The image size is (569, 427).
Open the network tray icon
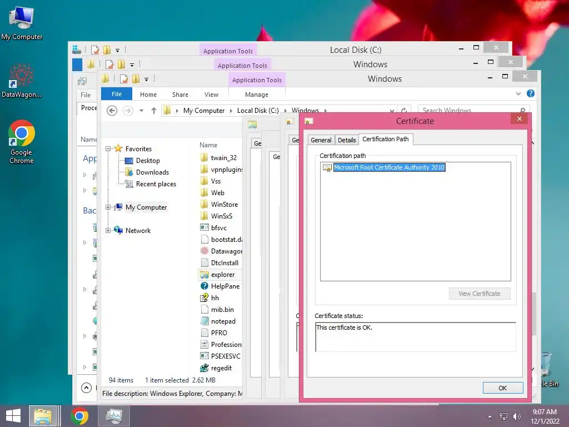[503, 416]
